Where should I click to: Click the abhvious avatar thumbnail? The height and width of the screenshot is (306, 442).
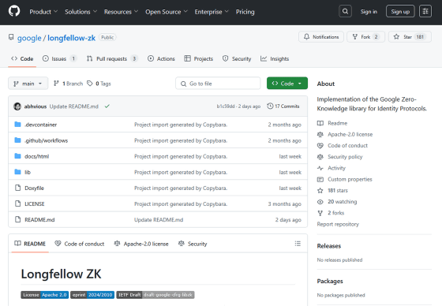pyautogui.click(x=17, y=106)
